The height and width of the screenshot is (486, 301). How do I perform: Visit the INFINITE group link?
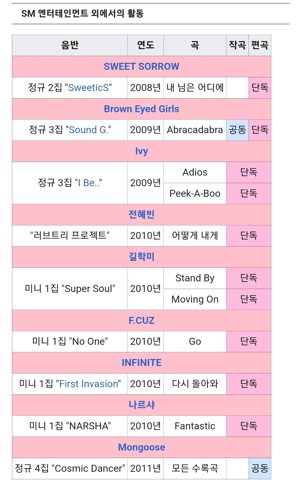(x=141, y=363)
